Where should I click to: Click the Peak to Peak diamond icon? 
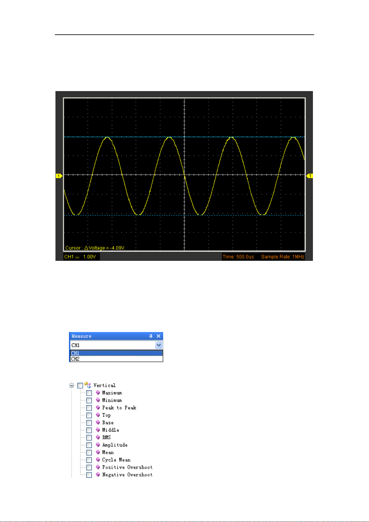point(98,407)
